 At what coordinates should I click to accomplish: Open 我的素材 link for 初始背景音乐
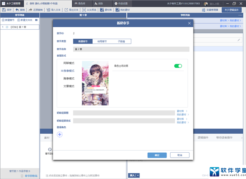pyautogui.click(x=183, y=122)
